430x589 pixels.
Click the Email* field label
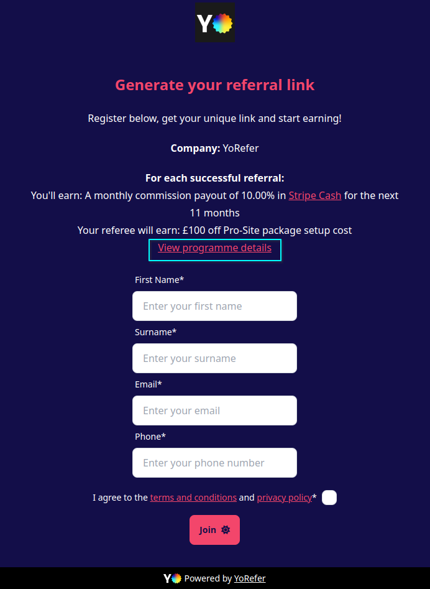tap(149, 384)
